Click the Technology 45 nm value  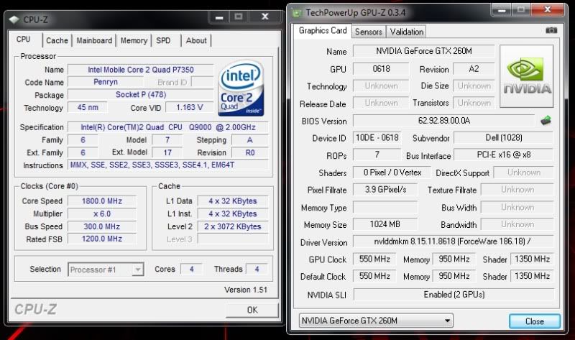tap(88, 108)
